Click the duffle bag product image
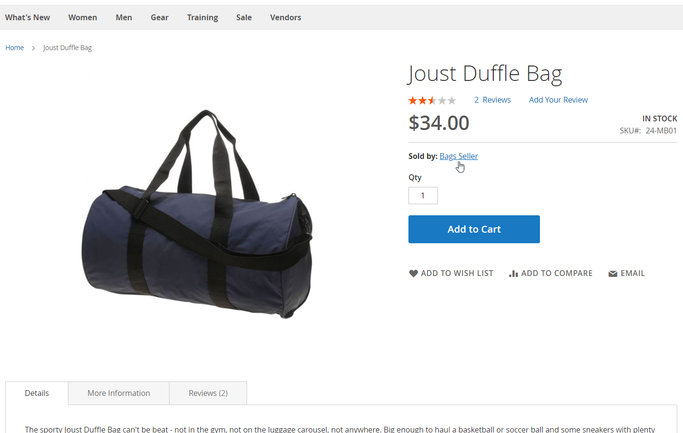 [197, 214]
